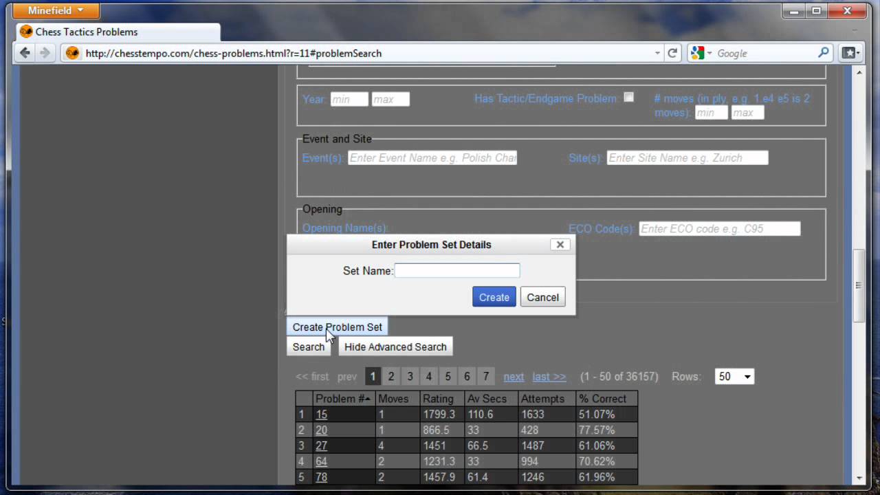Image resolution: width=880 pixels, height=495 pixels.
Task: Click the reload page icon
Action: (672, 53)
